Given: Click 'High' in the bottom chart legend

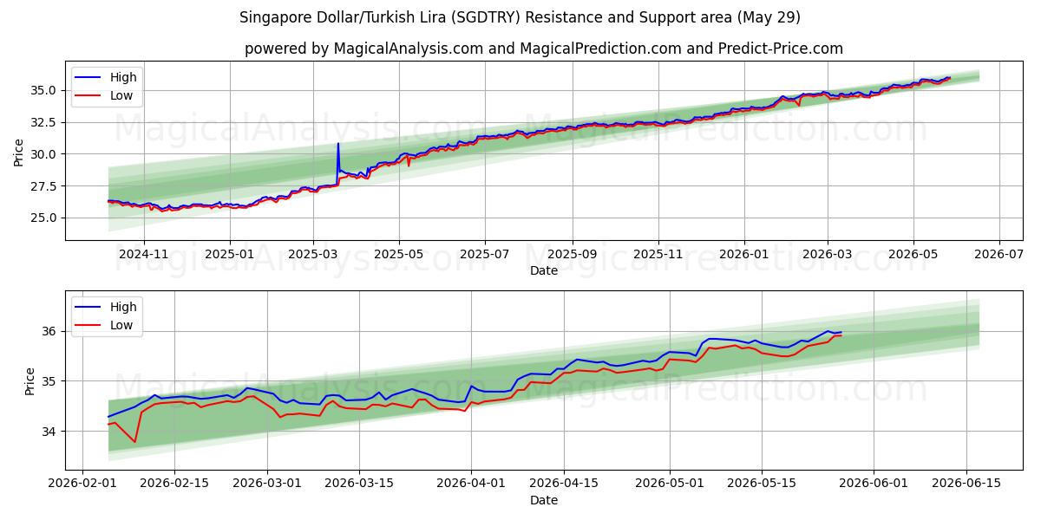Looking at the screenshot, I should pyautogui.click(x=123, y=307).
